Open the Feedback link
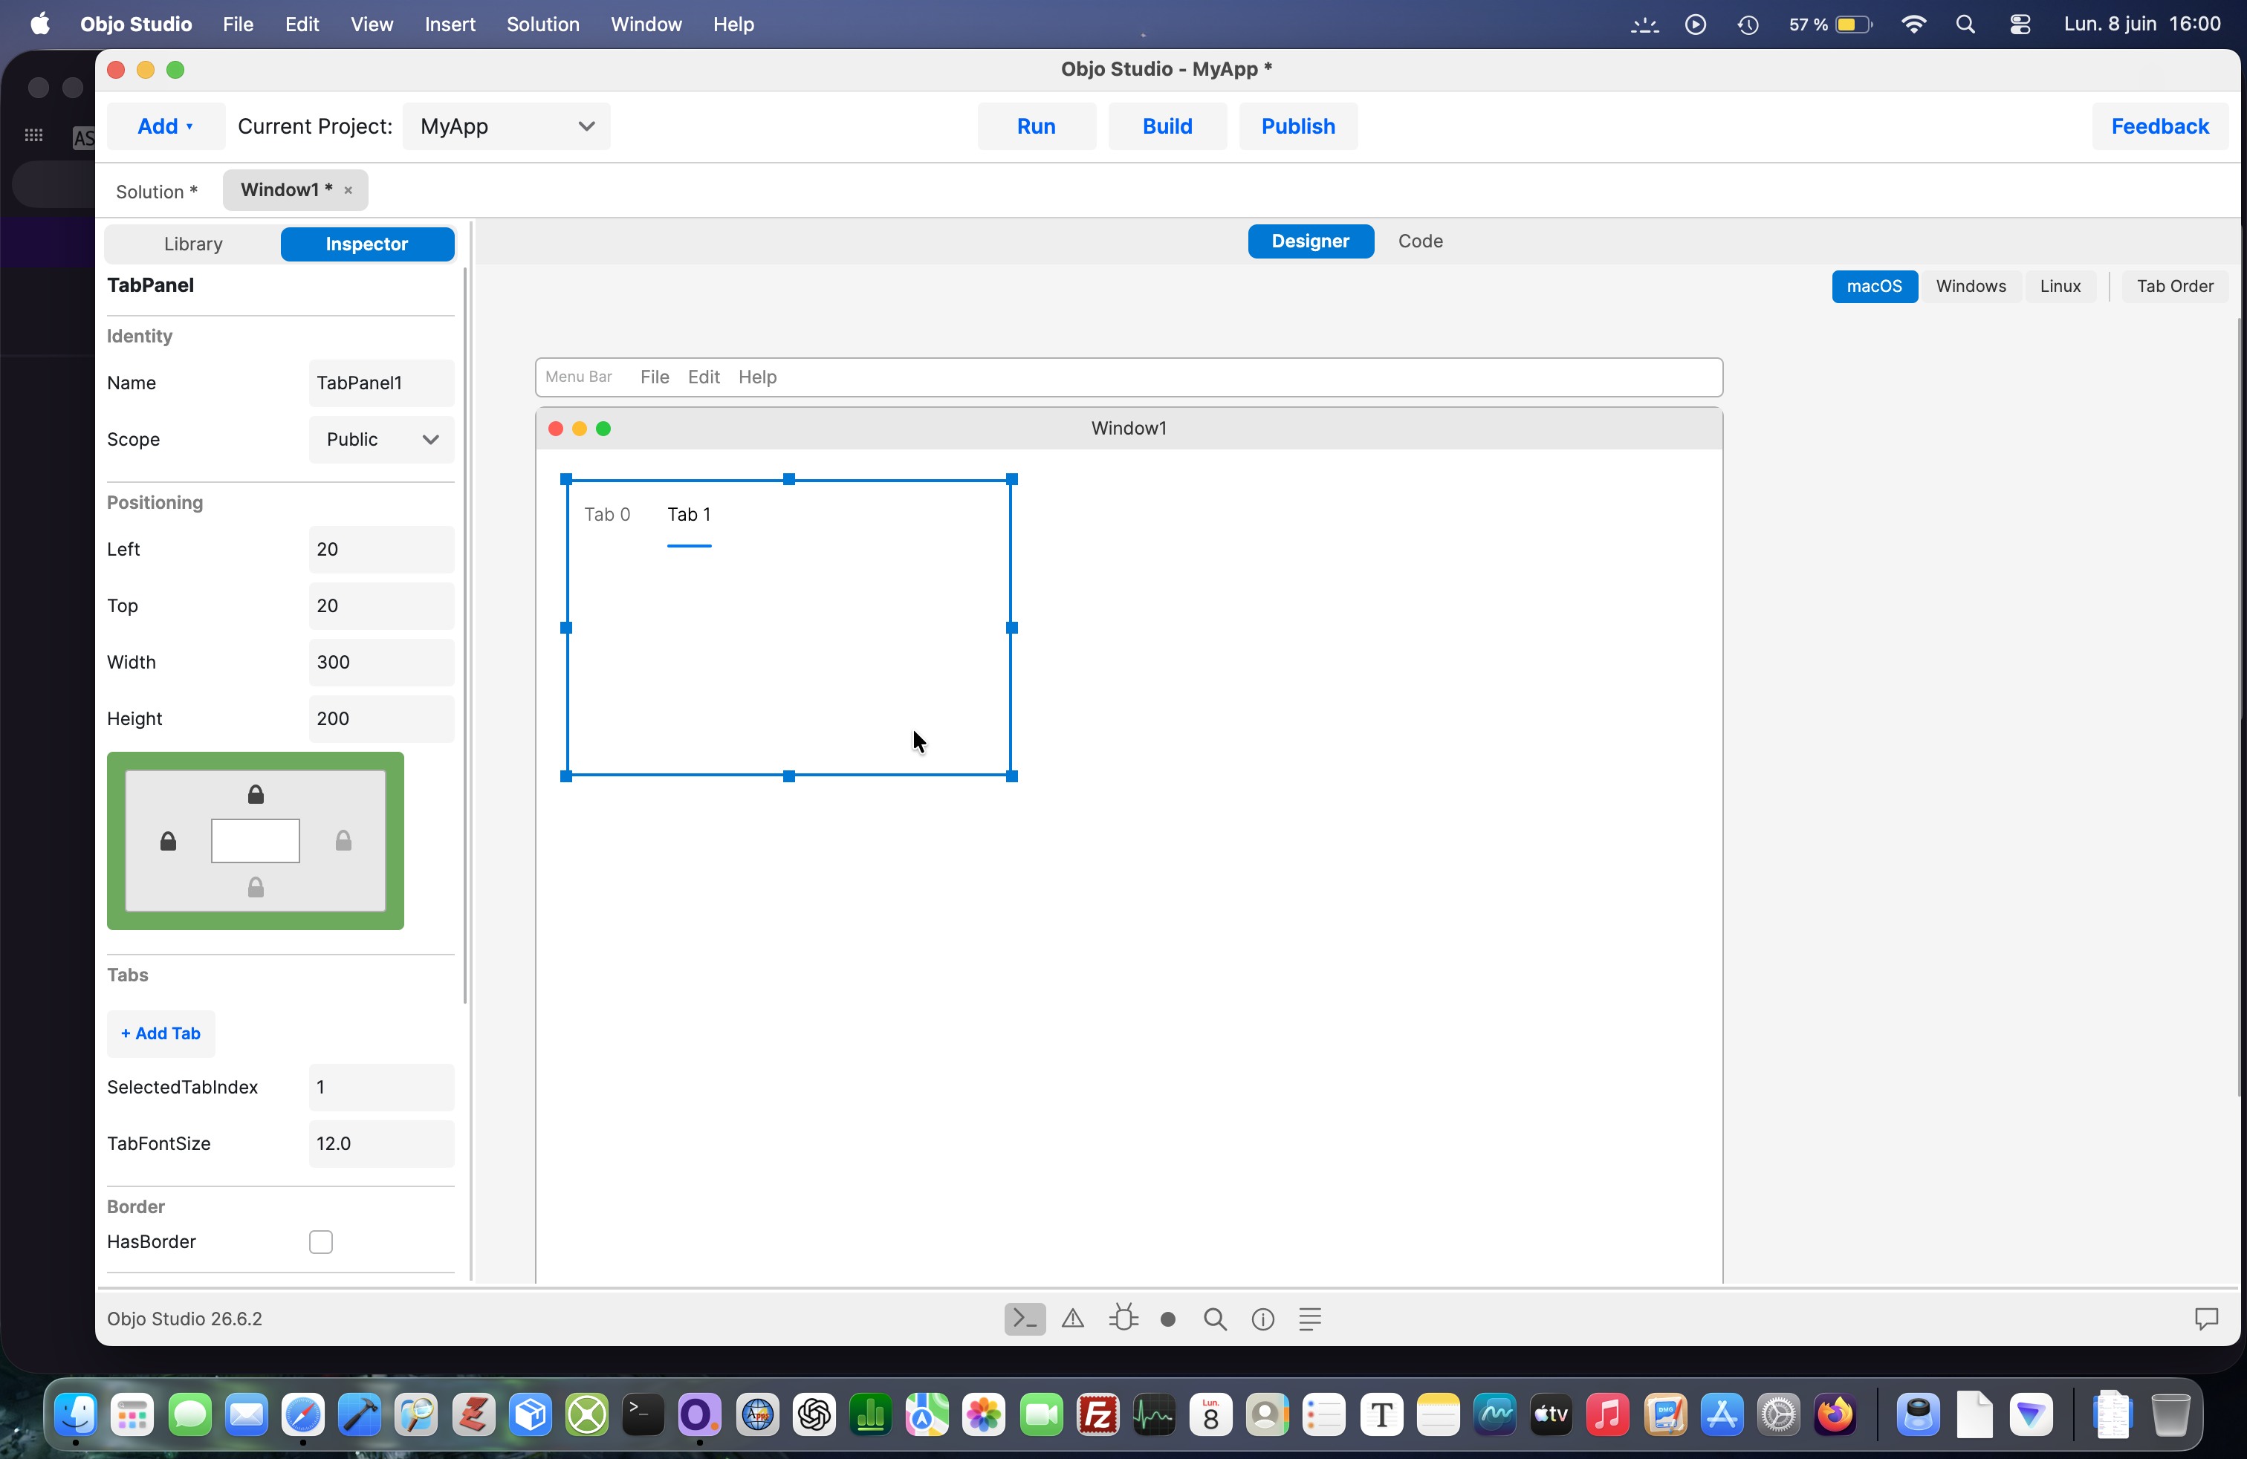 [2160, 126]
